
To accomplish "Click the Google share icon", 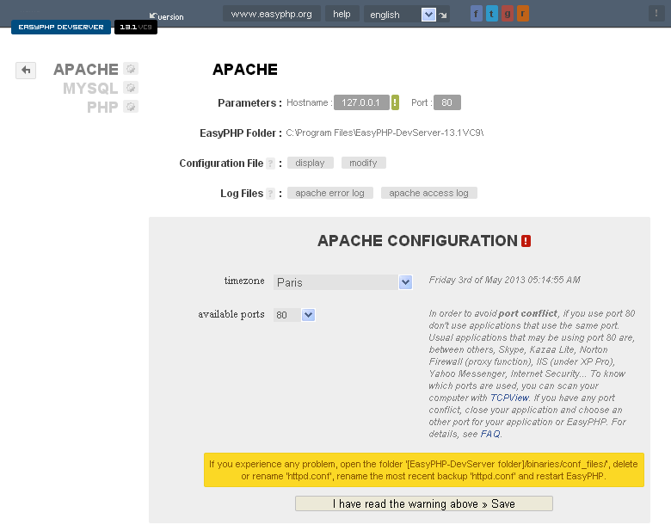I will point(508,14).
